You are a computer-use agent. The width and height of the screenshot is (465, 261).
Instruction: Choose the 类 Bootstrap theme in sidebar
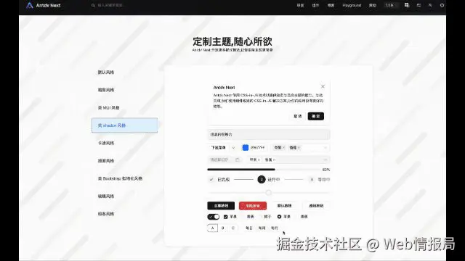coord(124,178)
